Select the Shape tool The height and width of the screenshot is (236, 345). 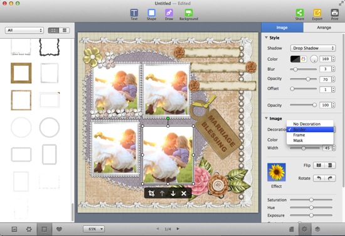[151, 14]
